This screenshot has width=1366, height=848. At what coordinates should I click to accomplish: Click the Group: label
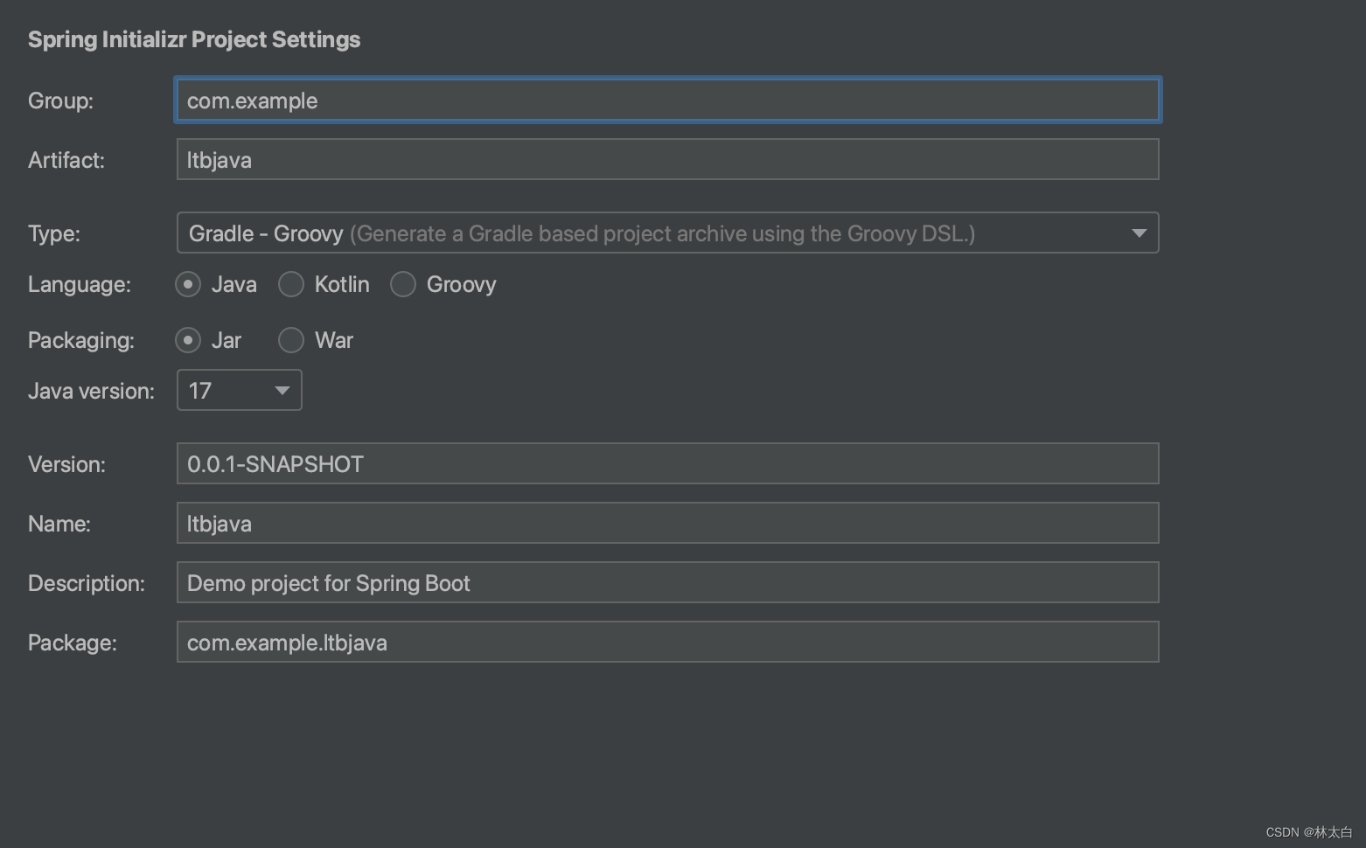coord(60,101)
